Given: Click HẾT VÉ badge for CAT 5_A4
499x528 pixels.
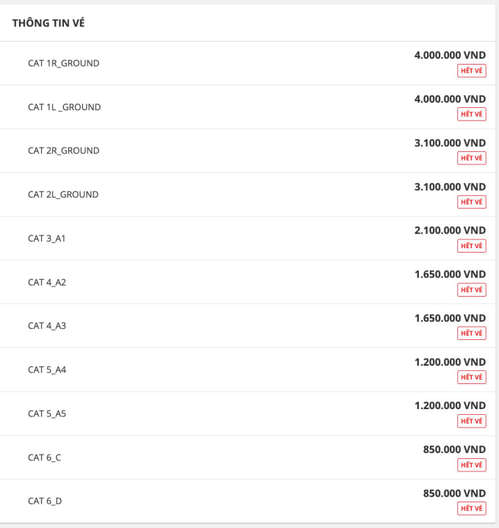Looking at the screenshot, I should (471, 377).
